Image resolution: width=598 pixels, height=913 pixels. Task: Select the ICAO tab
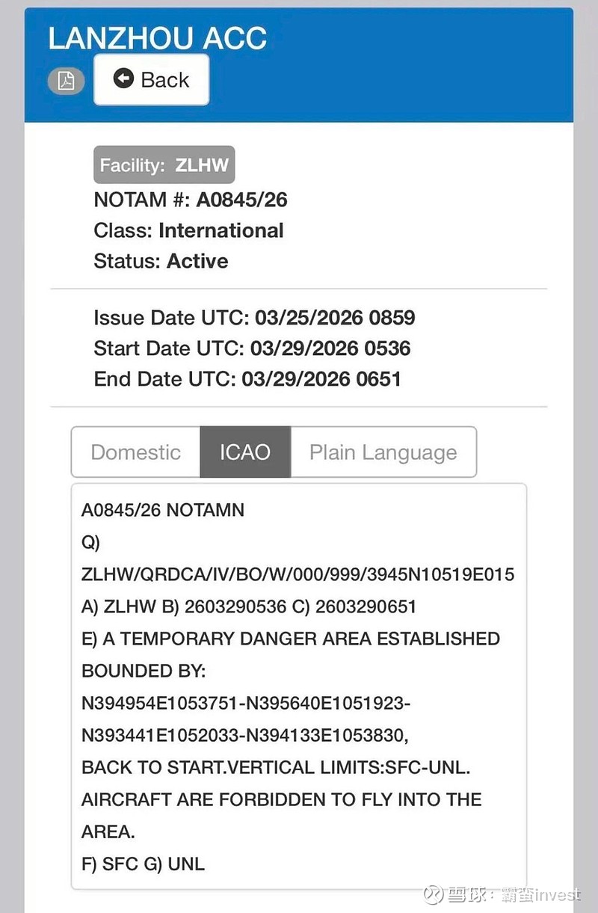pyautogui.click(x=244, y=452)
